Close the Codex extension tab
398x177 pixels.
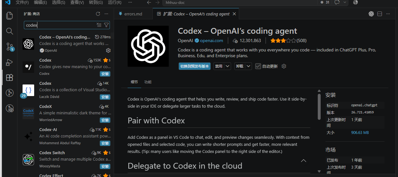tap(234, 14)
